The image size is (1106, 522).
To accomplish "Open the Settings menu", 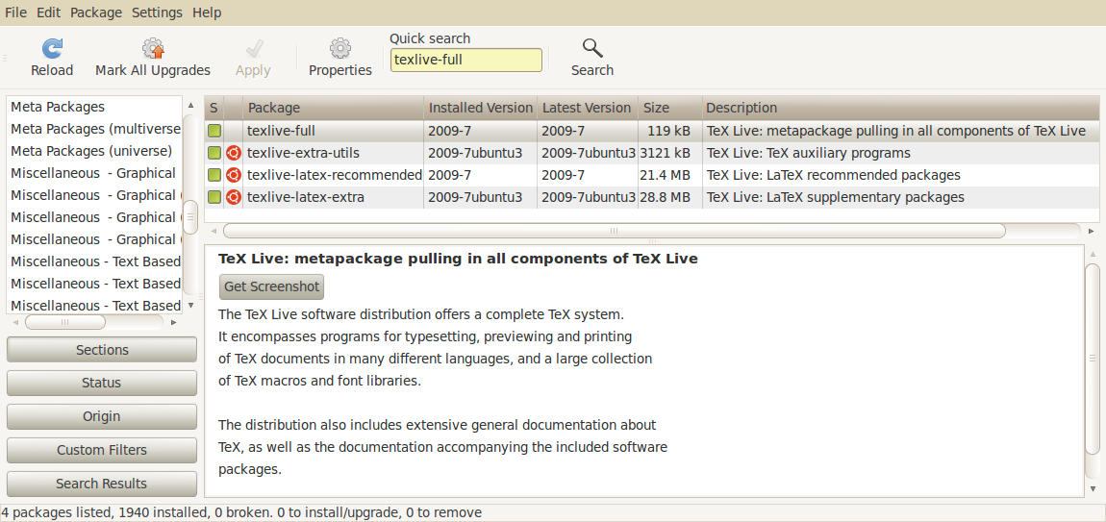I will tap(158, 12).
